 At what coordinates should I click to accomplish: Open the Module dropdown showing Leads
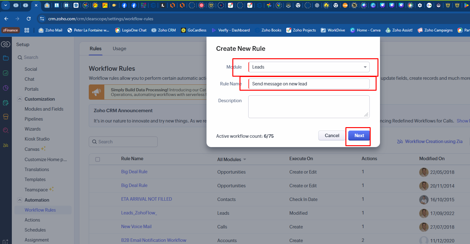(x=309, y=67)
